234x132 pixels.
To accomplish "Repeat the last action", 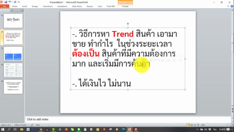I will pyautogui.click(x=15, y=2).
